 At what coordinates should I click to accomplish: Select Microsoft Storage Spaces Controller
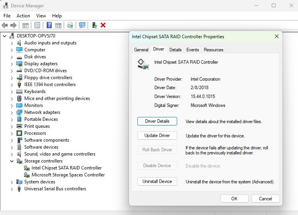pos(68,175)
